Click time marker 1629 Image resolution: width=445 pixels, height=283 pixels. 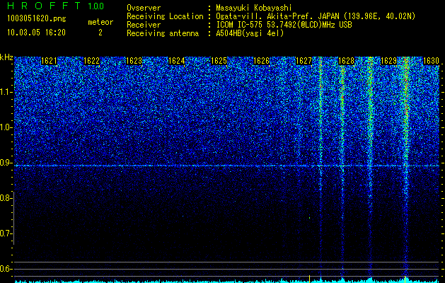[388, 61]
